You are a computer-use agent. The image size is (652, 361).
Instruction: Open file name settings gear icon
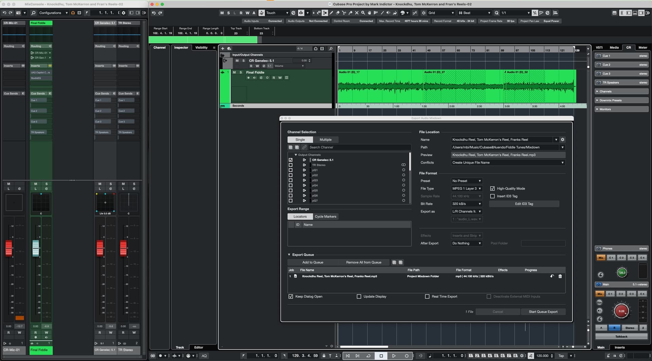point(562,139)
